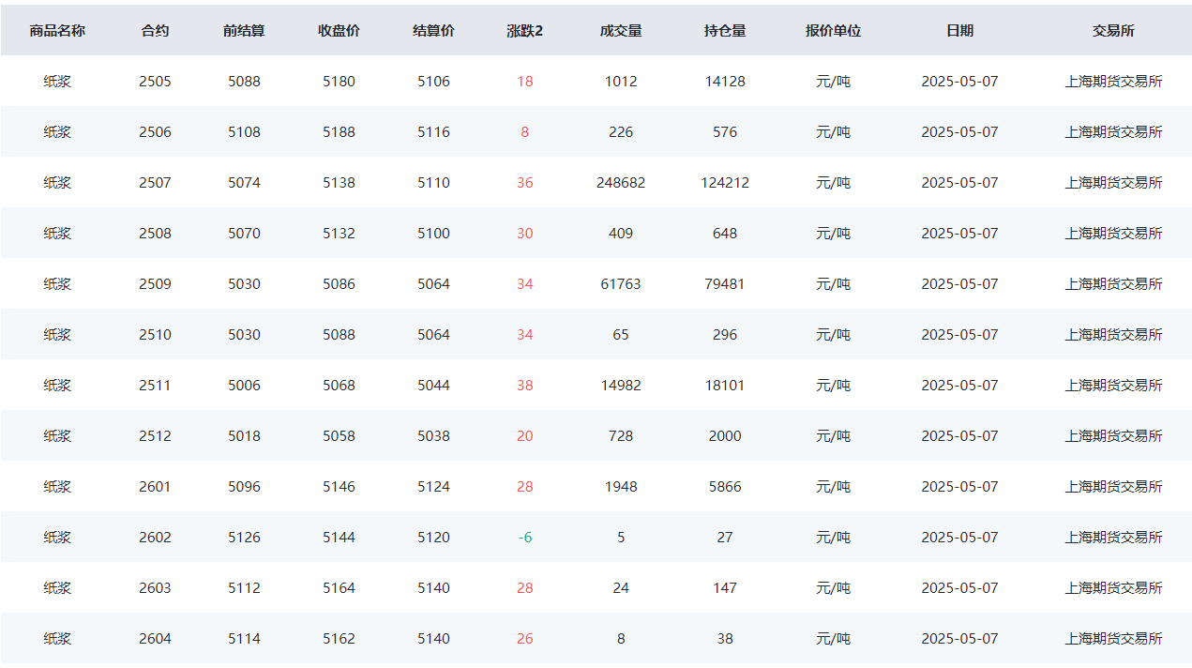This screenshot has width=1192, height=668.
Task: Click the 日期 column header
Action: [x=959, y=31]
